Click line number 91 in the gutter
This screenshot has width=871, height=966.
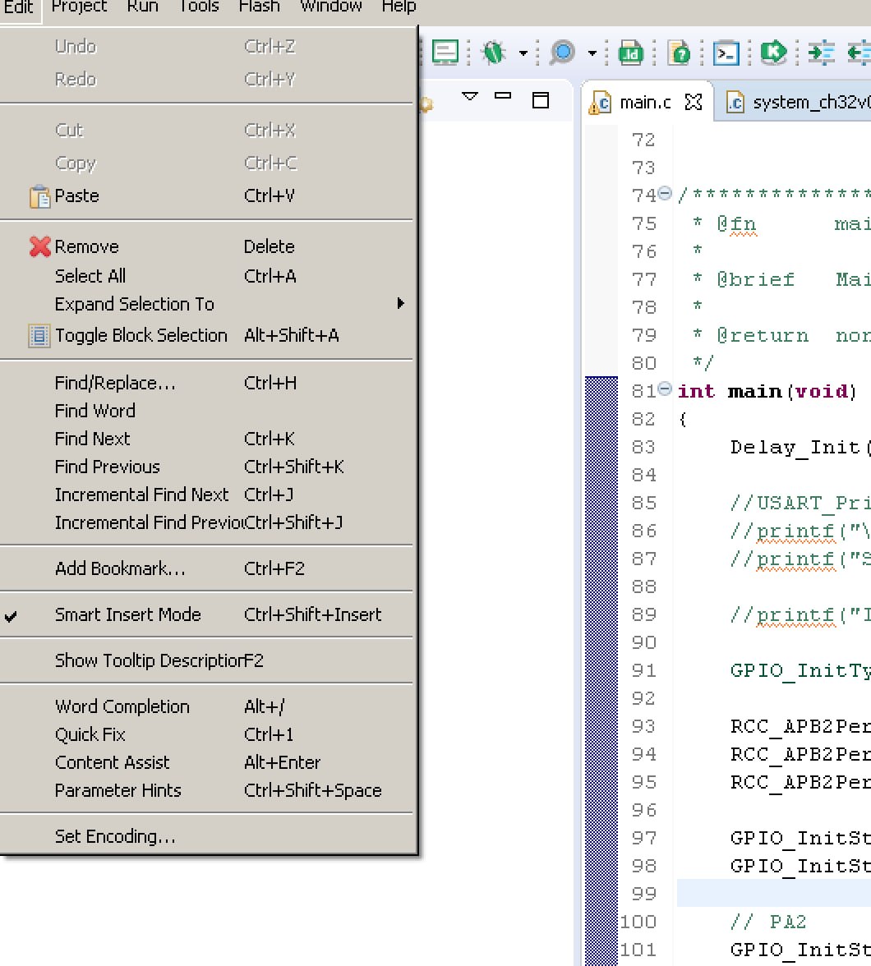[643, 671]
